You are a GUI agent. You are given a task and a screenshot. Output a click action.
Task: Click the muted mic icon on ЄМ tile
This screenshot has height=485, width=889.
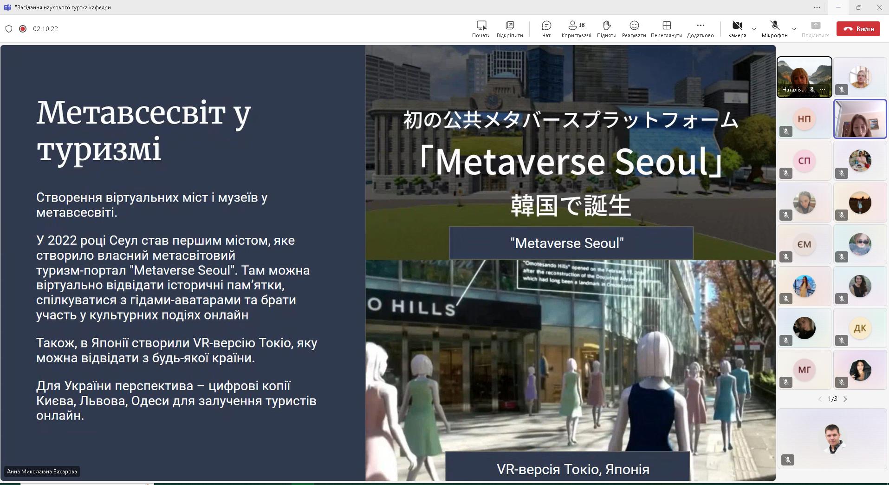[786, 257]
